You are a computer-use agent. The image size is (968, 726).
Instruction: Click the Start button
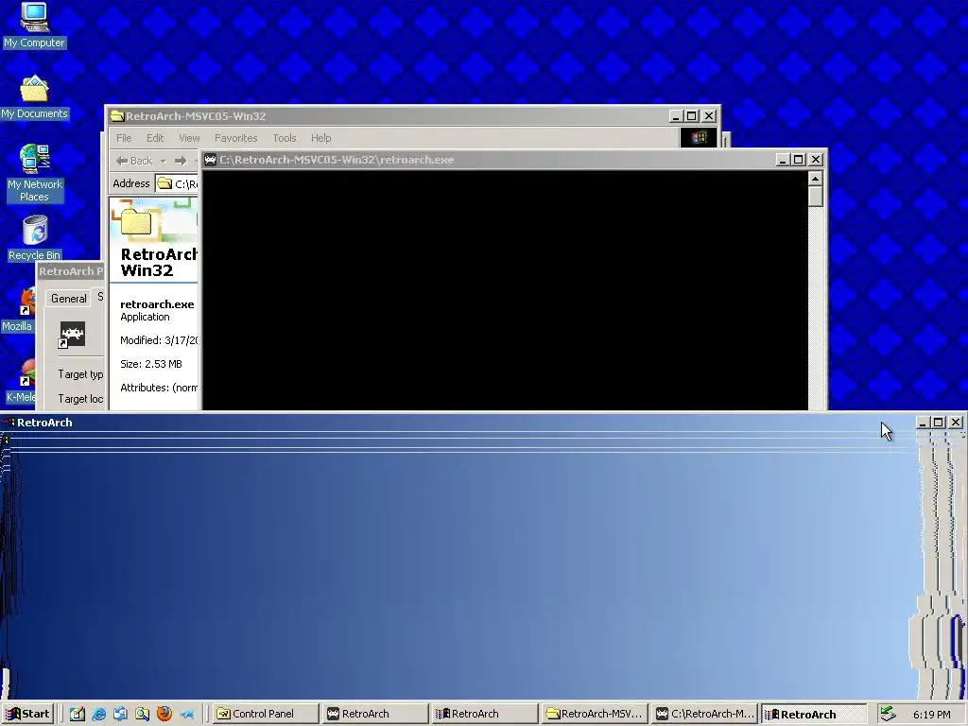(27, 714)
